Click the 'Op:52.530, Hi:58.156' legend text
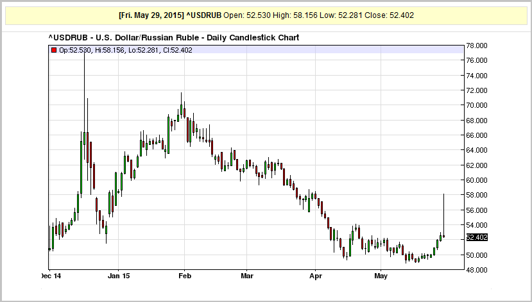This screenshot has width=532, height=302. point(91,50)
